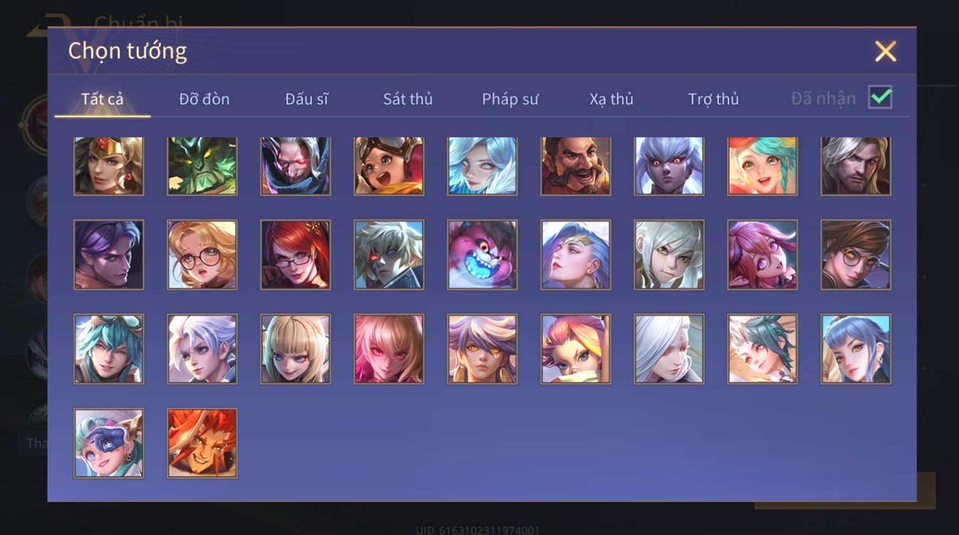Pick the blonde girl with round glasses
Screen dimensions: 959x535
coord(202,255)
